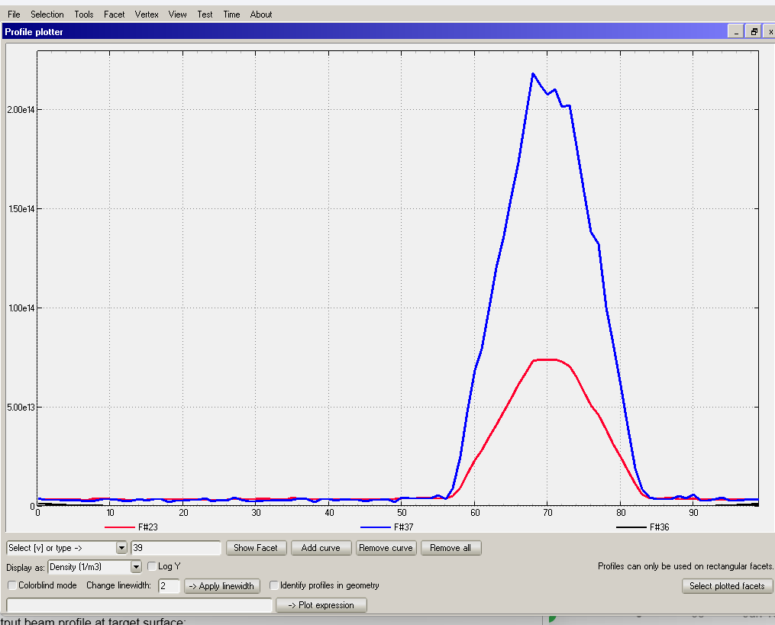The image size is (775, 625).
Task: Toggle Colorblind mode checkbox
Action: click(x=12, y=586)
